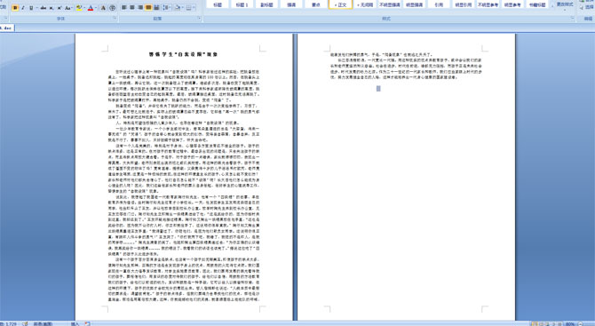Switch to the .doc document tab

[x=7, y=28]
